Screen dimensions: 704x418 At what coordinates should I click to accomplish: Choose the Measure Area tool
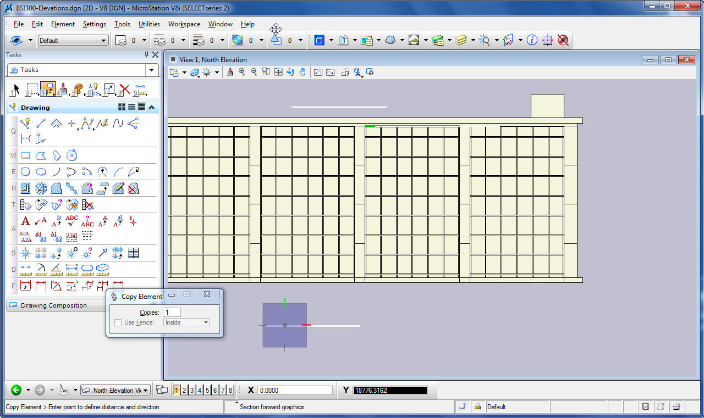87,269
